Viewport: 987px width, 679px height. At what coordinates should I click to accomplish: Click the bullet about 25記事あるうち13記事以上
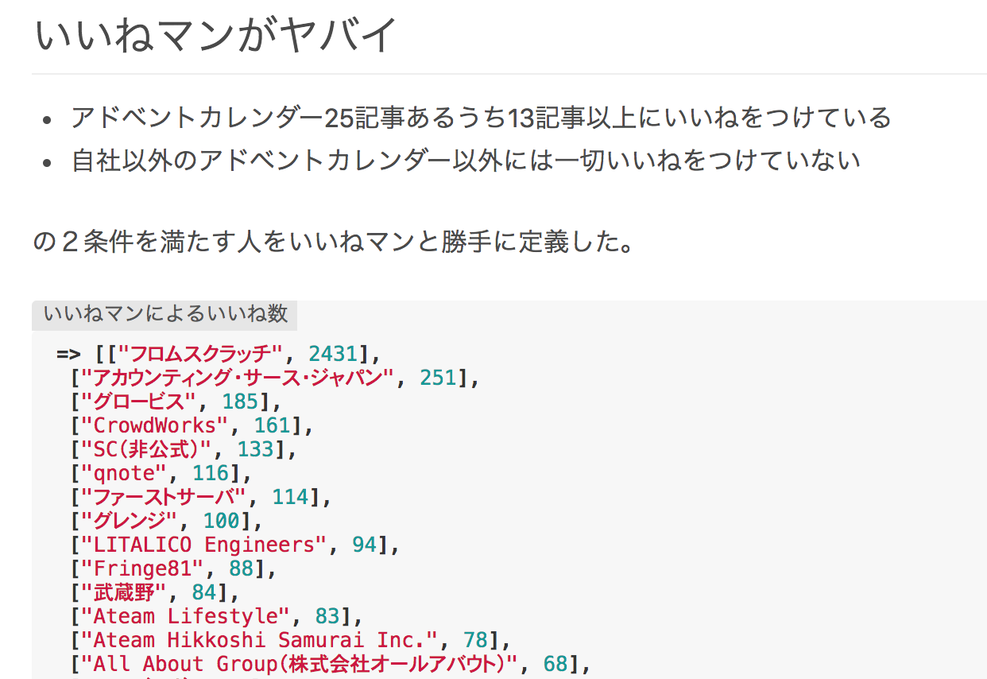tap(482, 118)
